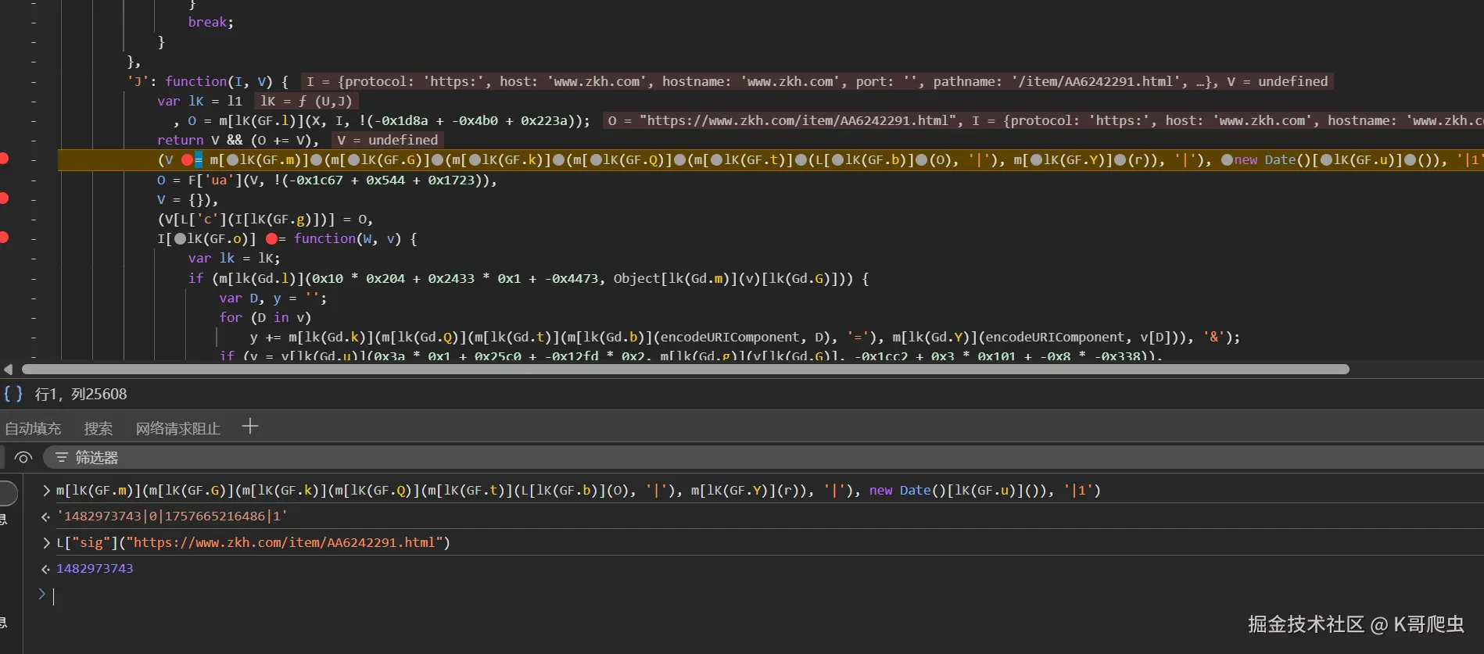Remove gutter breakpoint on the 'function(W, v)' line
Screen dimensions: 1484x654
coord(4,238)
